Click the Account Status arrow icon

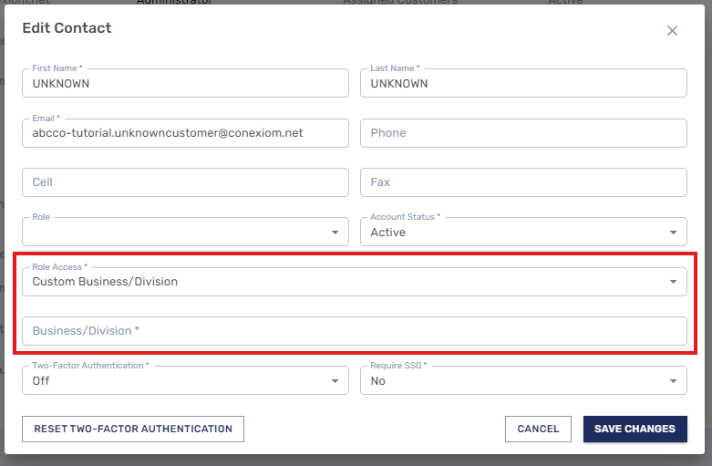point(673,233)
